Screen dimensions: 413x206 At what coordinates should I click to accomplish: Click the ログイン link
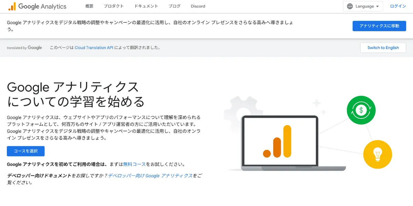398,6
